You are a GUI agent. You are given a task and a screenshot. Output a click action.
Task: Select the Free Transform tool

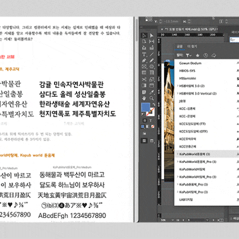pos(152,79)
